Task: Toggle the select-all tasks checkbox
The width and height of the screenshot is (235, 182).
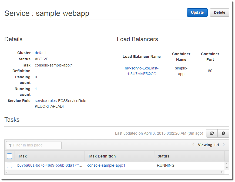Action: pyautogui.click(x=9, y=156)
